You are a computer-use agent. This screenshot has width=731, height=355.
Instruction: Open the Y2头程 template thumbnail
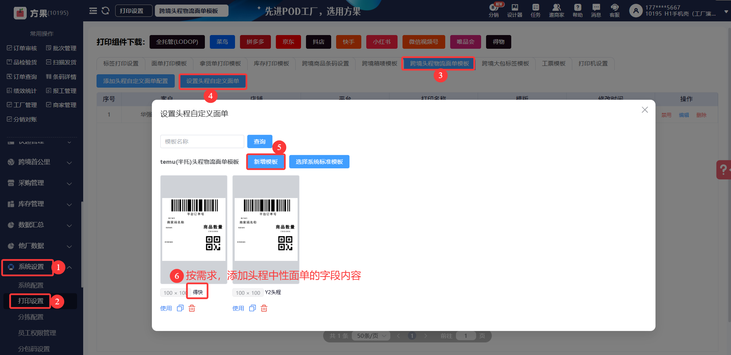[x=266, y=229]
